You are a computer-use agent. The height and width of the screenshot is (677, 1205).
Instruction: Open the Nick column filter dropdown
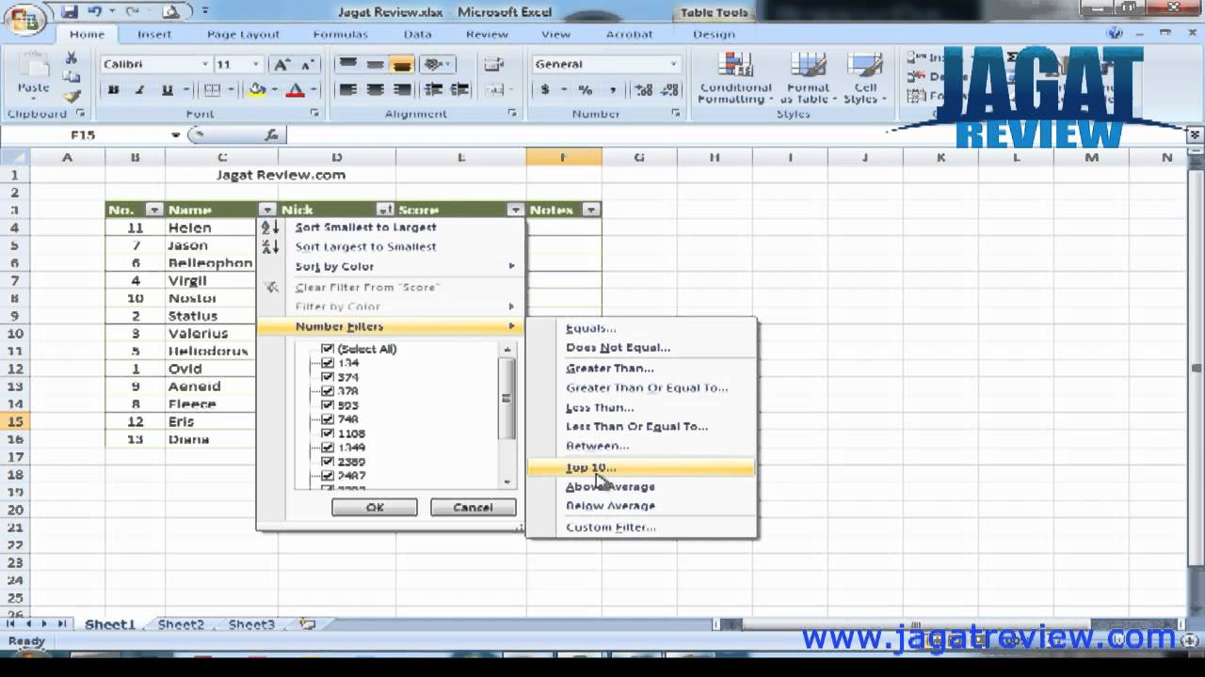click(x=384, y=210)
